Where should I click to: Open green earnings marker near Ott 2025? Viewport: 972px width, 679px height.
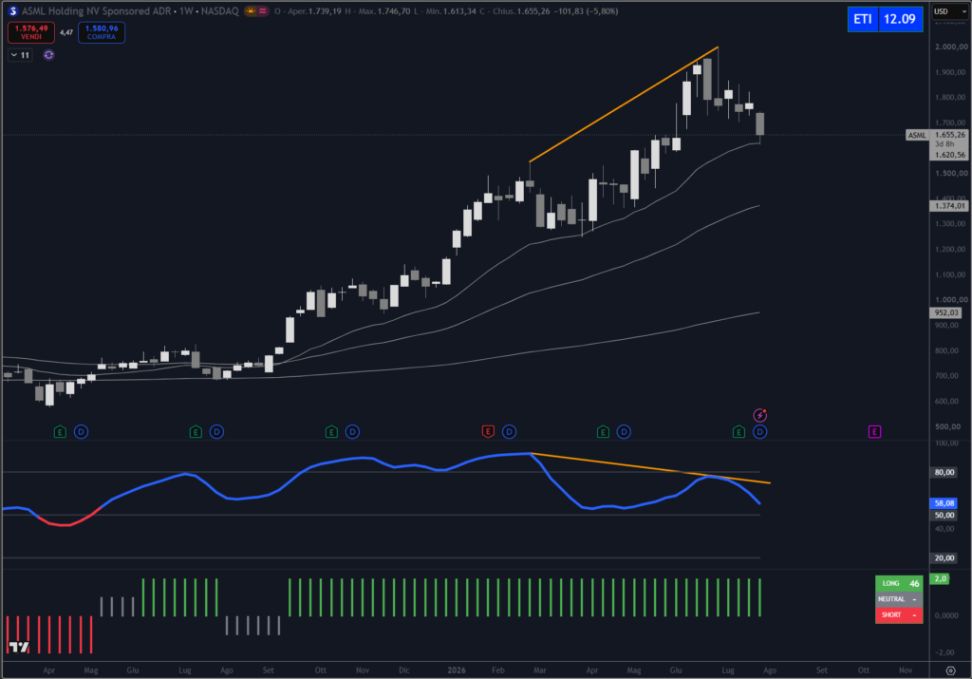331,431
